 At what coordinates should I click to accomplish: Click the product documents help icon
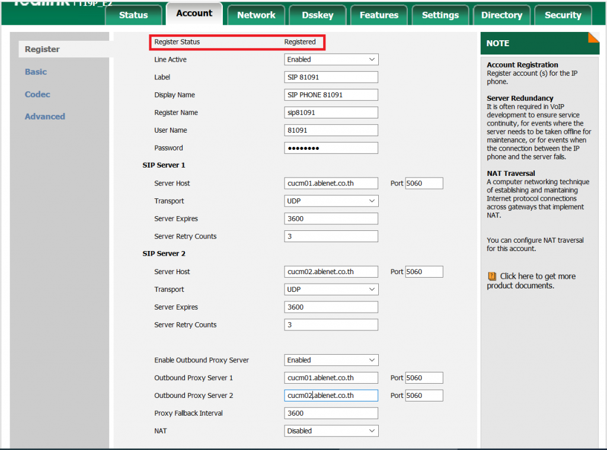tap(491, 277)
